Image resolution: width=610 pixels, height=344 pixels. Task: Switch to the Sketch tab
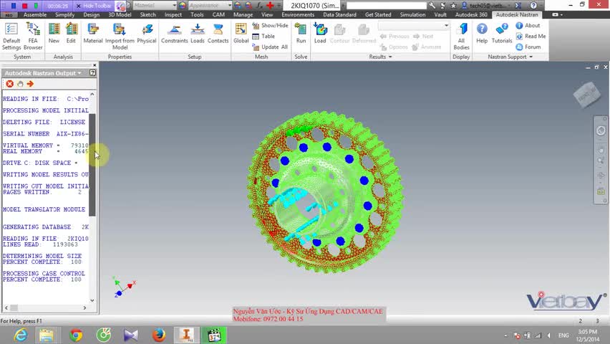click(147, 15)
